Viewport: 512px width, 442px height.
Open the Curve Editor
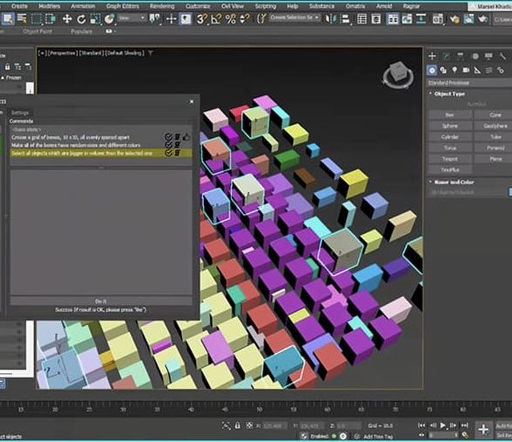pyautogui.click(x=407, y=19)
